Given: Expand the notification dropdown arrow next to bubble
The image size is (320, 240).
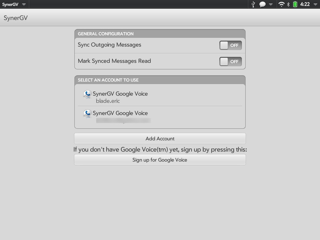Looking at the screenshot, I should (271, 4).
